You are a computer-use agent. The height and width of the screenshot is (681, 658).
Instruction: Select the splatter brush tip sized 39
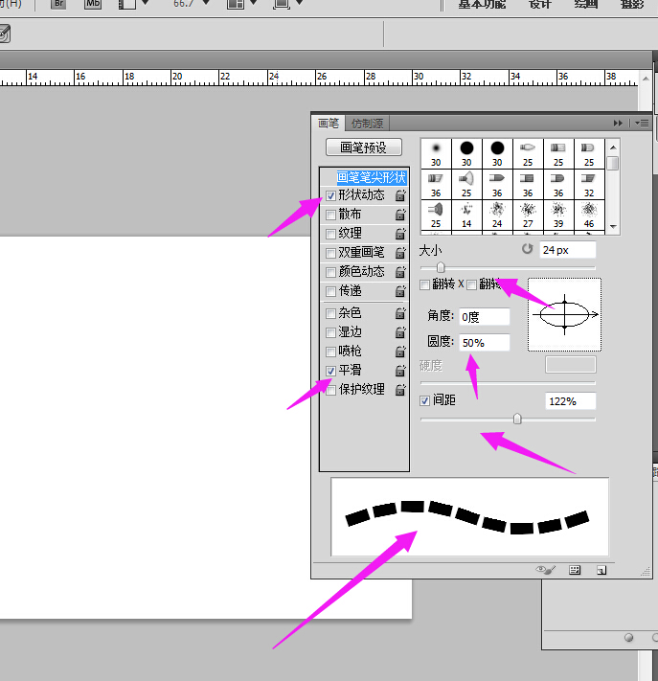point(558,215)
